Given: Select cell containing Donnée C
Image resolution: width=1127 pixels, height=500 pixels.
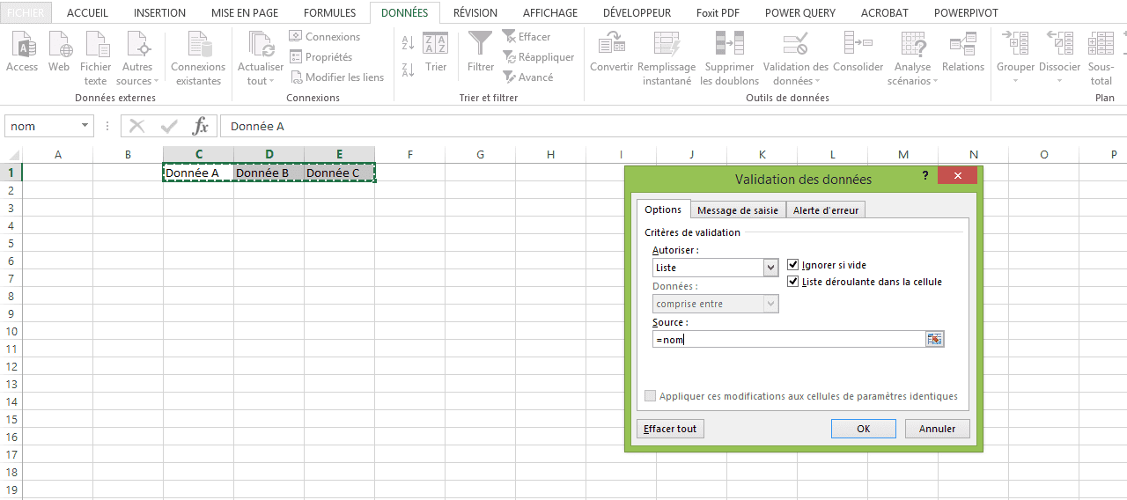Looking at the screenshot, I should [x=339, y=173].
